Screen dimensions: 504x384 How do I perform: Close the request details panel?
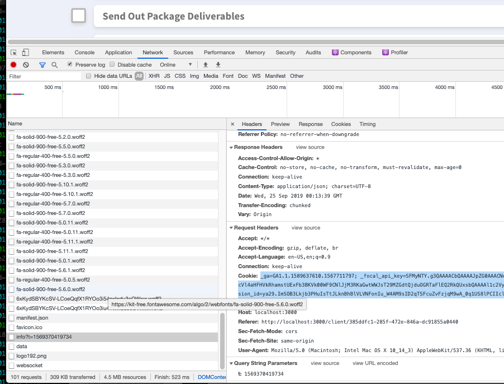click(232, 124)
